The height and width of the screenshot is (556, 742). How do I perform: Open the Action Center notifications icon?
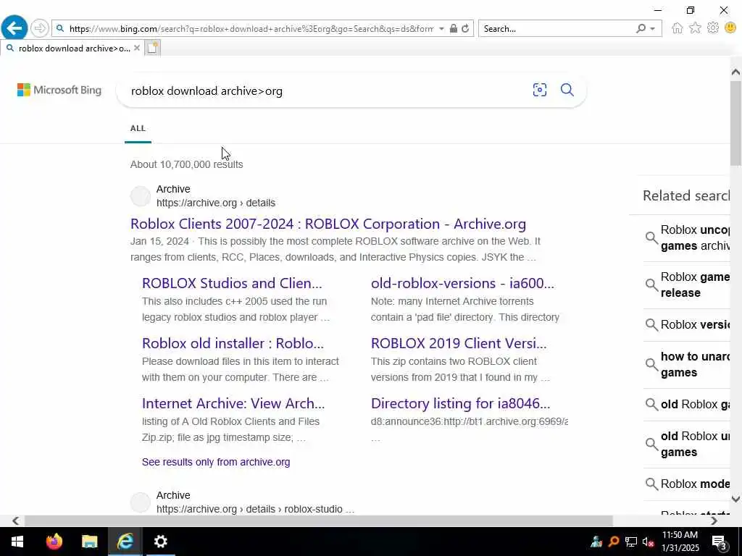pos(720,542)
